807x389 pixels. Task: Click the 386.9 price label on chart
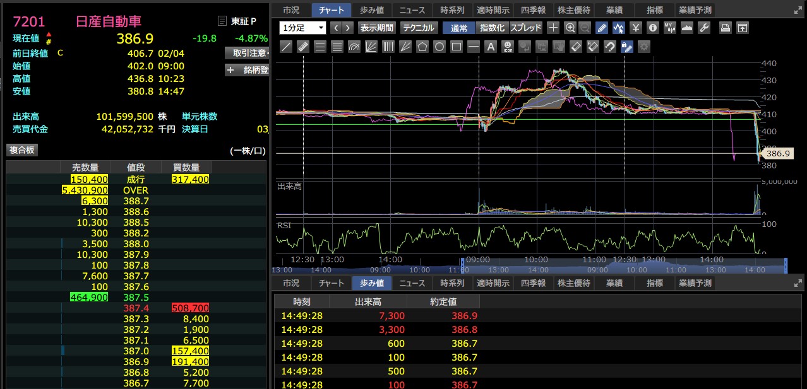(777, 153)
